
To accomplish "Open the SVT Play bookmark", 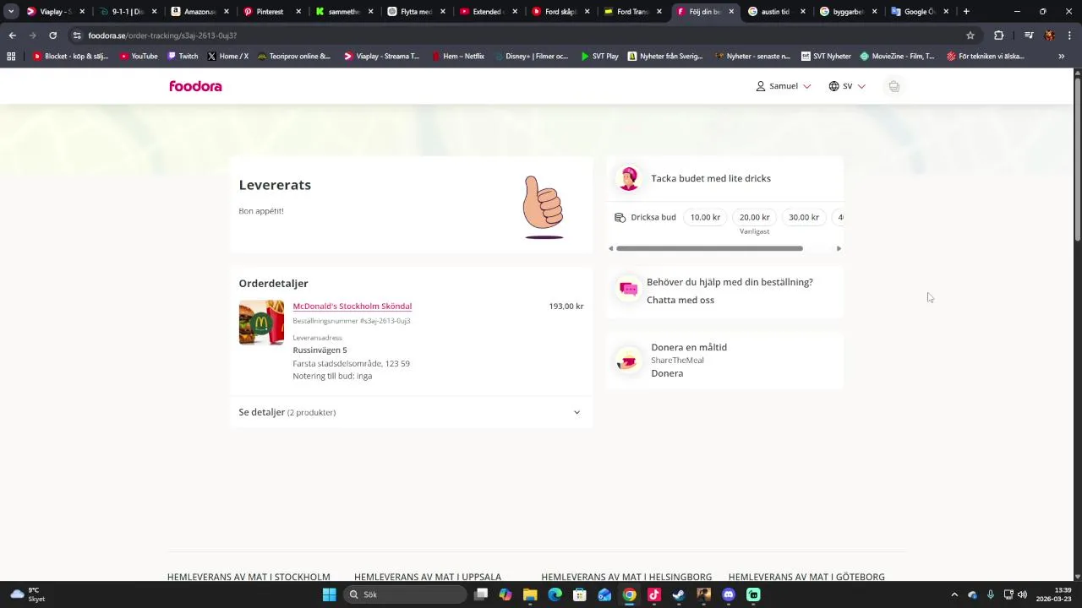I will pos(599,57).
